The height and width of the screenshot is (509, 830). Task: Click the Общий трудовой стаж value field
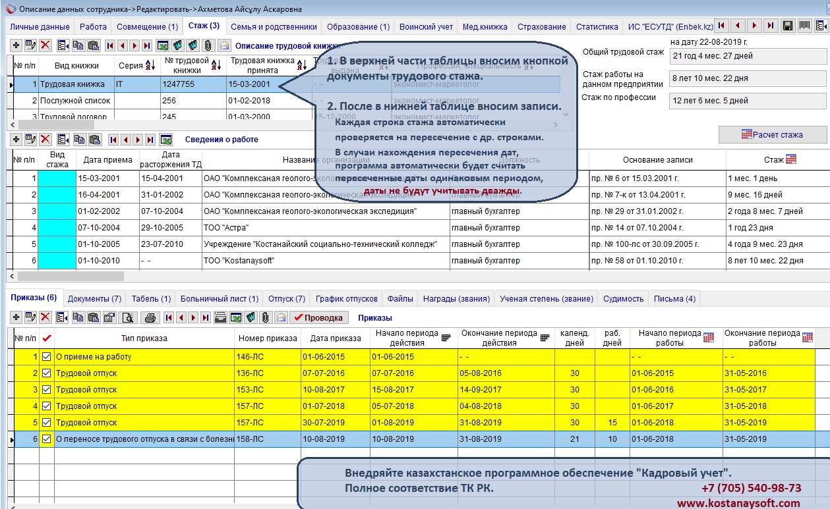pyautogui.click(x=748, y=56)
